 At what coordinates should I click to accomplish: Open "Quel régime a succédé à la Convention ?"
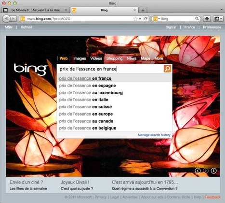145,188
